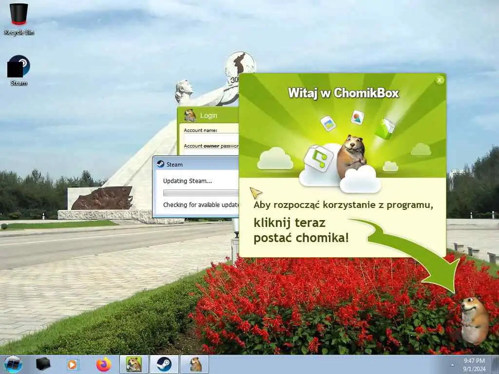
Task: Click the 9/1/2024 date in the taskbar
Action: pyautogui.click(x=474, y=369)
